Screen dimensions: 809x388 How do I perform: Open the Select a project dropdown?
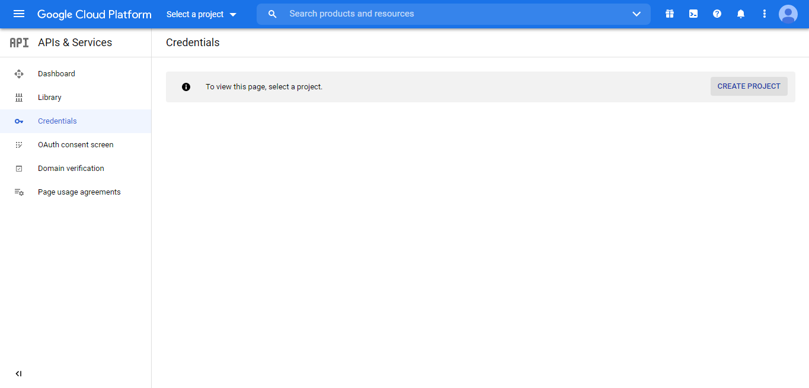click(202, 14)
